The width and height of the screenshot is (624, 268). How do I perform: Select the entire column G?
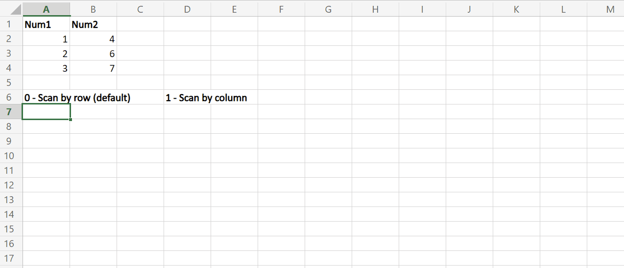(328, 9)
